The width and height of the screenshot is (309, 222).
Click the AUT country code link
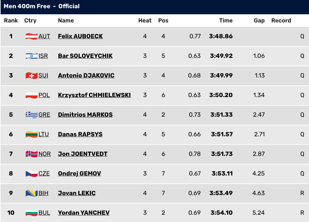[44, 36]
